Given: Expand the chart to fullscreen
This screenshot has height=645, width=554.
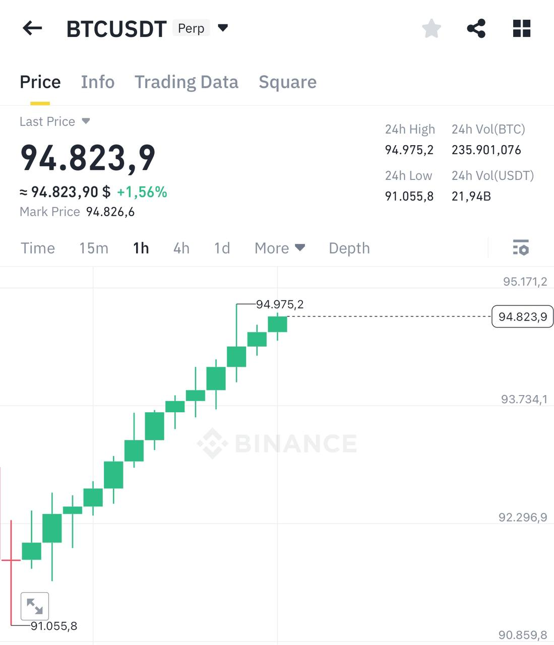Looking at the screenshot, I should click(34, 606).
